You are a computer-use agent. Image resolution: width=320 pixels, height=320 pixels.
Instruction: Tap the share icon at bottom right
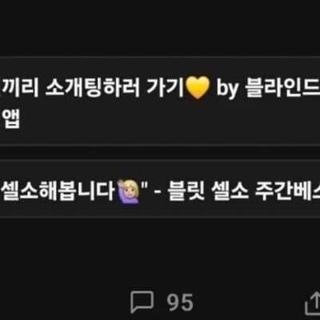(x=313, y=303)
